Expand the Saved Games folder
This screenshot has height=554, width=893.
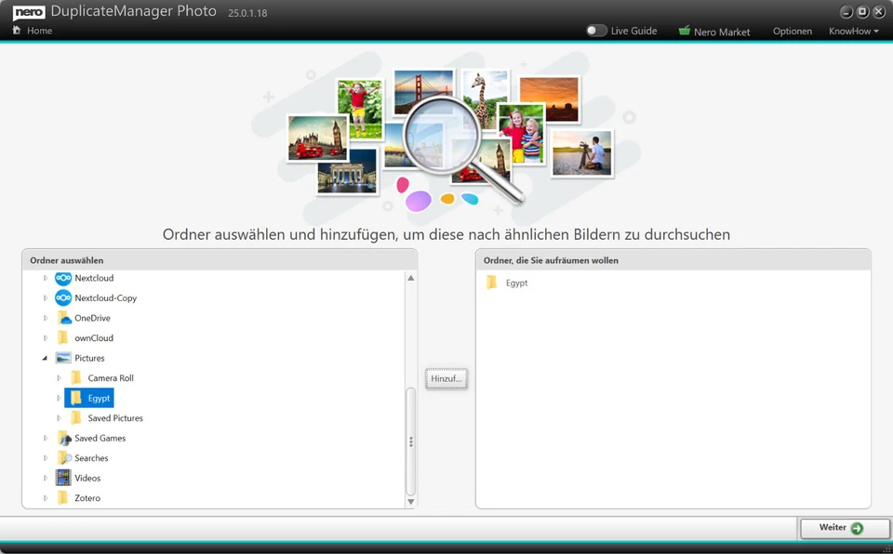click(x=45, y=438)
